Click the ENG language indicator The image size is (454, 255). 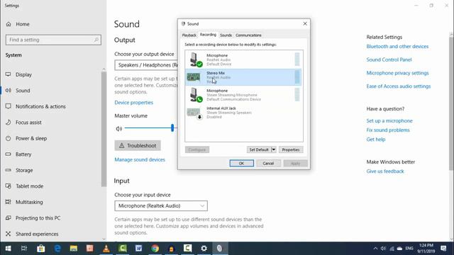point(409,249)
